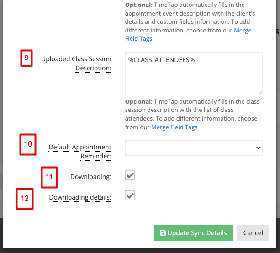Click the red annotation marker 11
The height and width of the screenshot is (253, 280).
coord(49,177)
